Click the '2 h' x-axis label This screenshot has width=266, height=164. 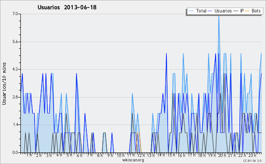pyautogui.click(x=39, y=155)
